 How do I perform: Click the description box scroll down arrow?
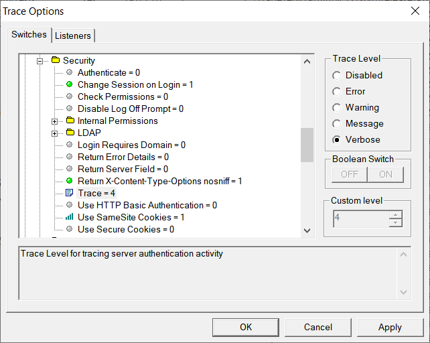[x=403, y=292]
